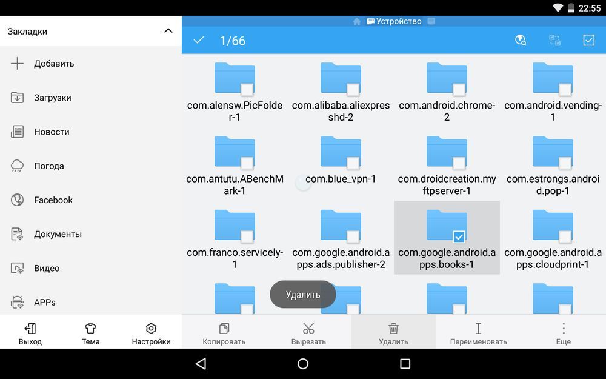
Task: Select the com.google.android.apps.books-1 folder name
Action: tap(447, 258)
